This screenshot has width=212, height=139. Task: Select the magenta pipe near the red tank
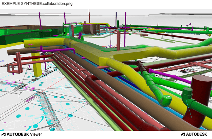click(170, 76)
